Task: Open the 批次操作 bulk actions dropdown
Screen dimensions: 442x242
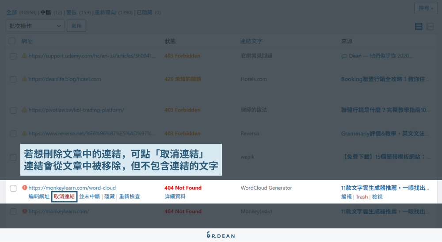Action: click(x=35, y=26)
